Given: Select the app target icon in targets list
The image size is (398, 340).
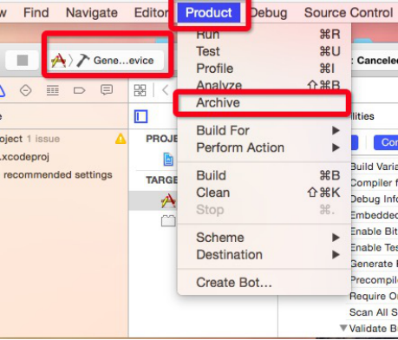Looking at the screenshot, I should (x=168, y=200).
